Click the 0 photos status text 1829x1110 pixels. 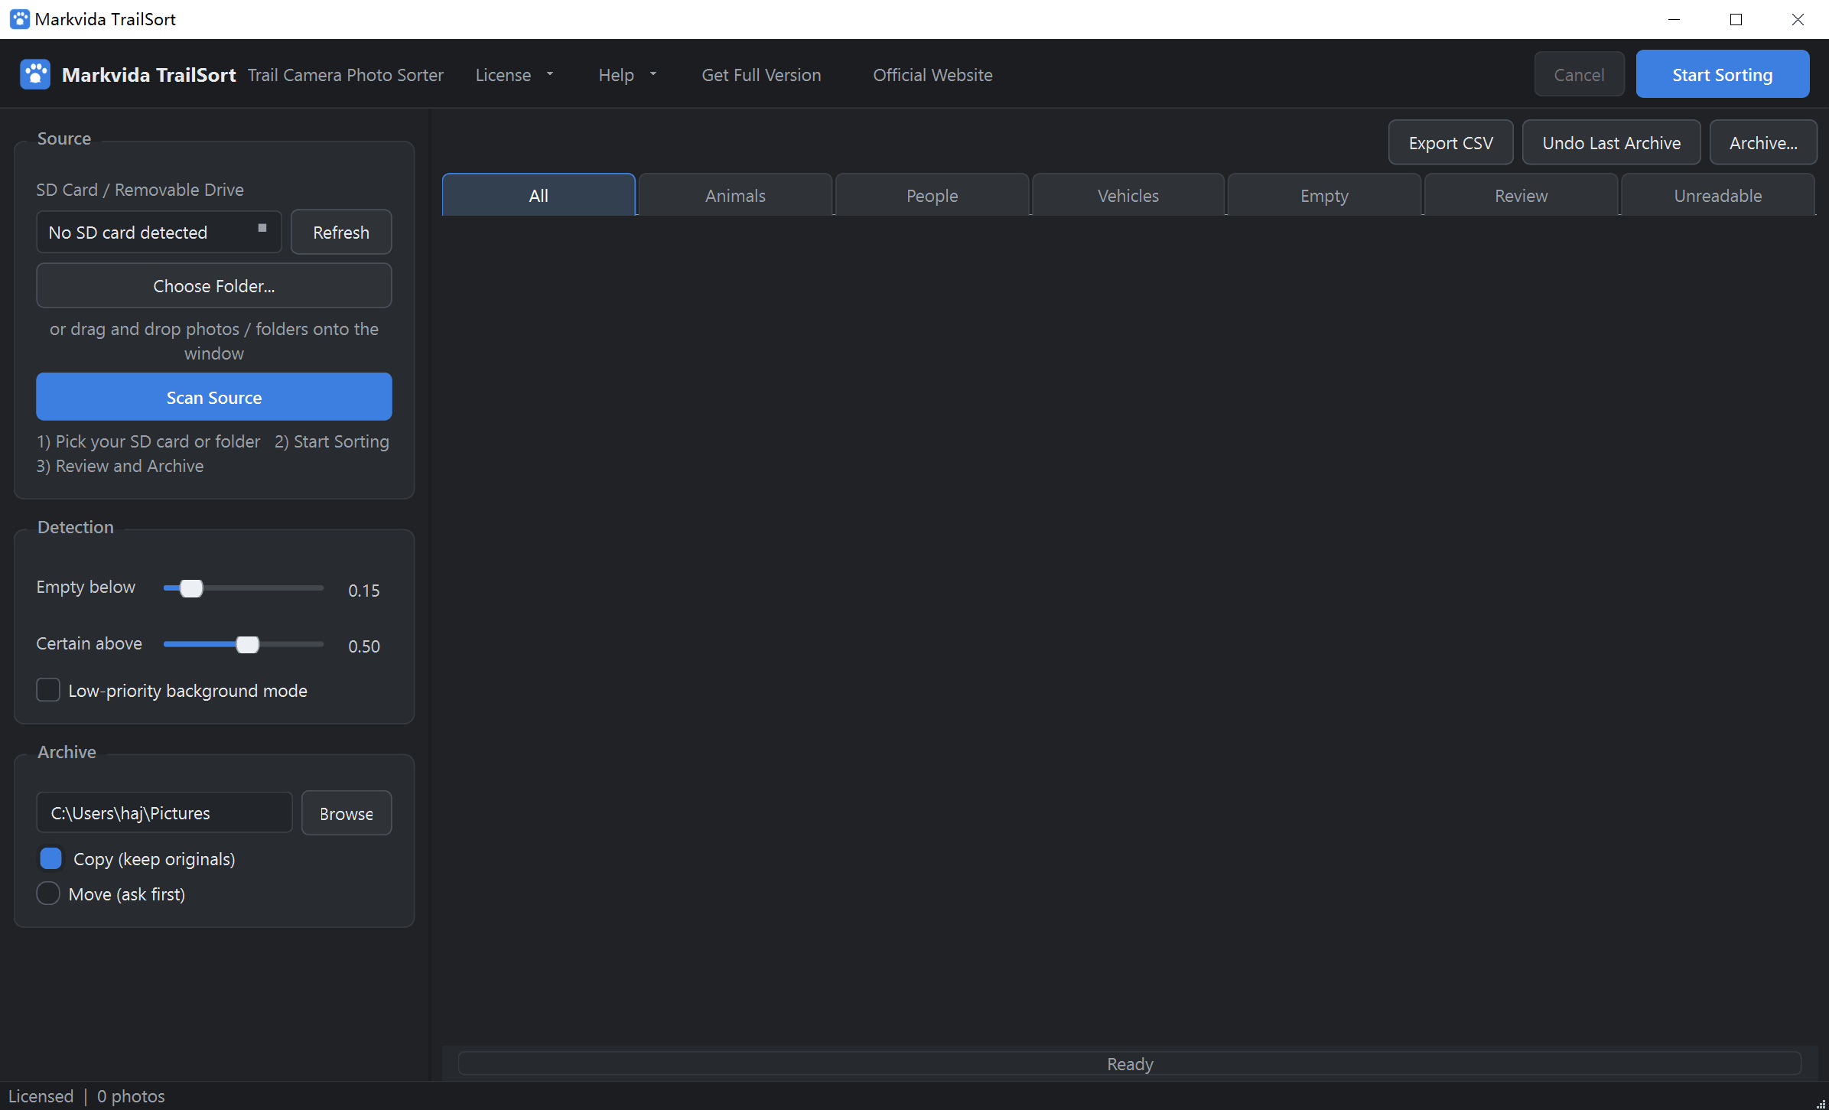click(131, 1095)
